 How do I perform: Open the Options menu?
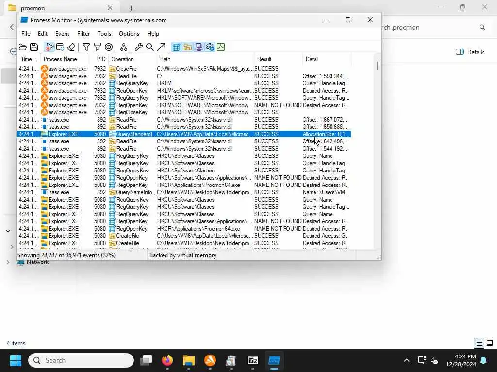pos(129,34)
